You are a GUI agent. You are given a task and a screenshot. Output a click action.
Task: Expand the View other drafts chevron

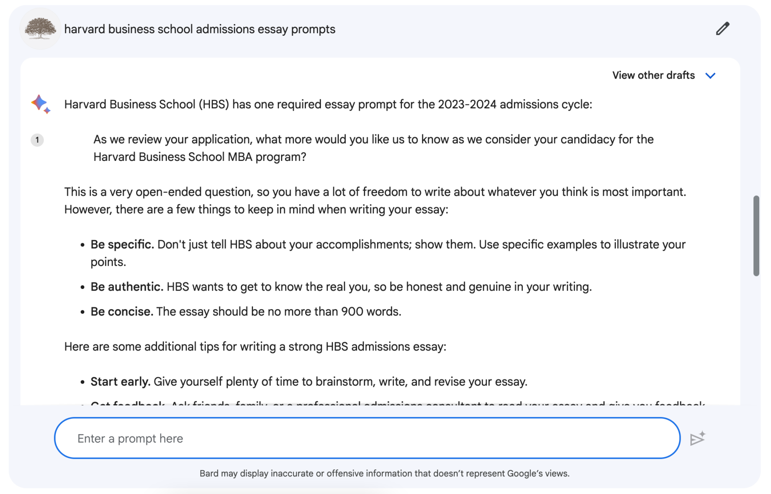[711, 75]
